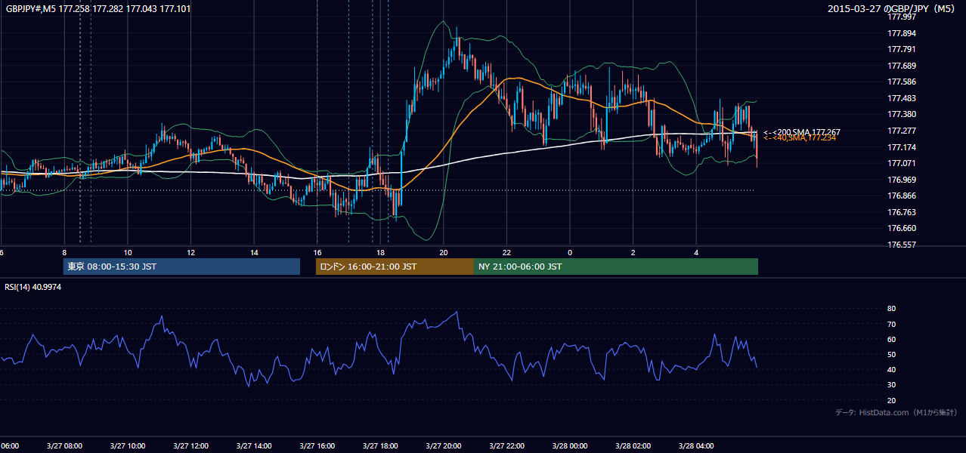Click price axis label 177.997
Image resolution: width=966 pixels, height=453 pixels.
point(901,17)
